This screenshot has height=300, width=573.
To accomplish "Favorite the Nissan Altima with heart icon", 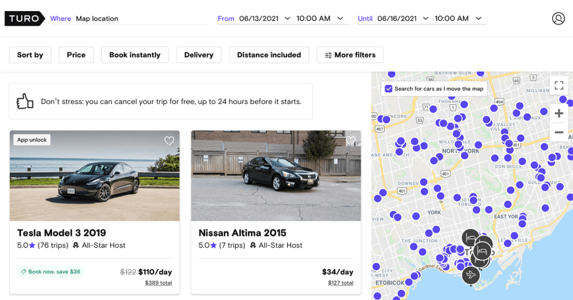I will tap(351, 141).
